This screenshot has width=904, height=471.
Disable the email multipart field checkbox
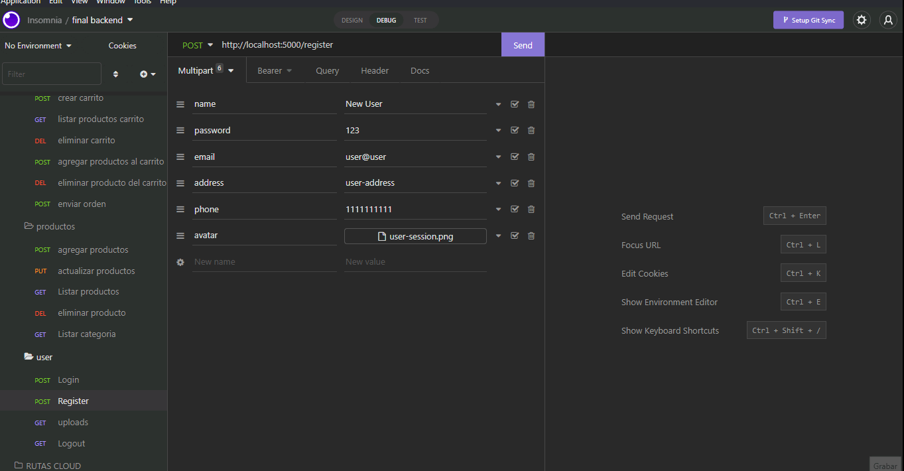click(515, 157)
